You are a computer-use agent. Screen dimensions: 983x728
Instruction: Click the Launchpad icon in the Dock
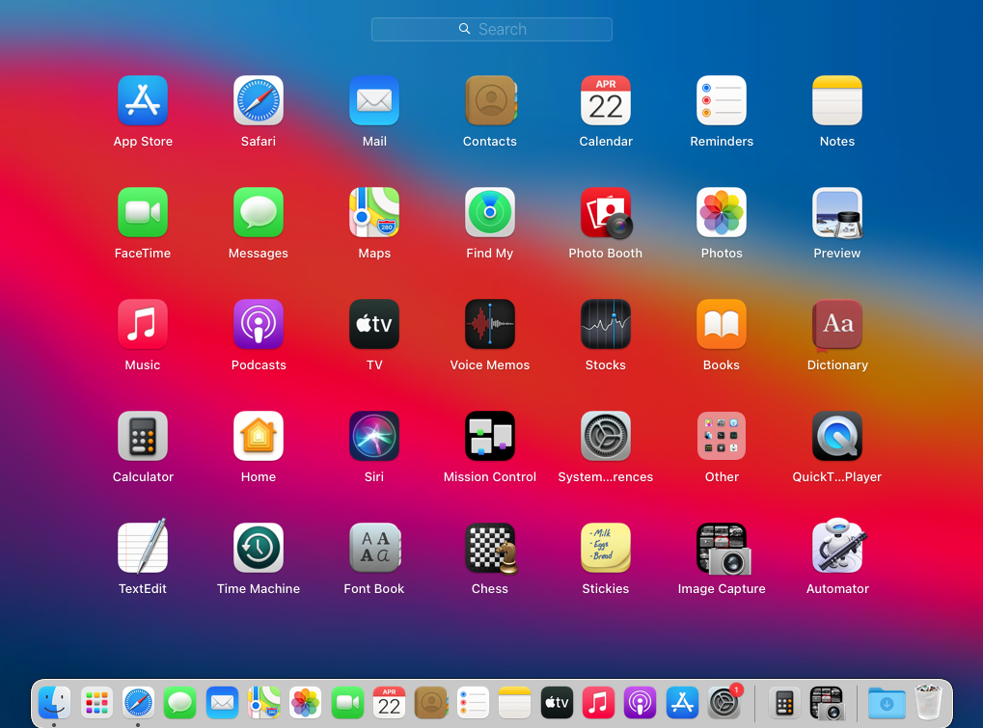tap(96, 703)
